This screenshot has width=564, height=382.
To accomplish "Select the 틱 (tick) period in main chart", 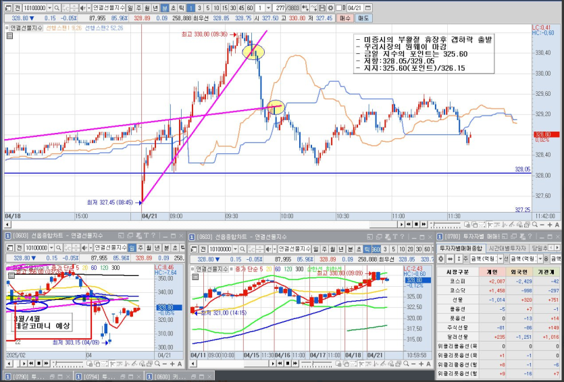I will (x=181, y=8).
